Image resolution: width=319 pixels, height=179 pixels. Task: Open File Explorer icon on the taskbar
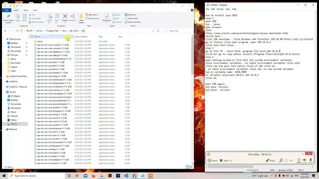[102, 176]
